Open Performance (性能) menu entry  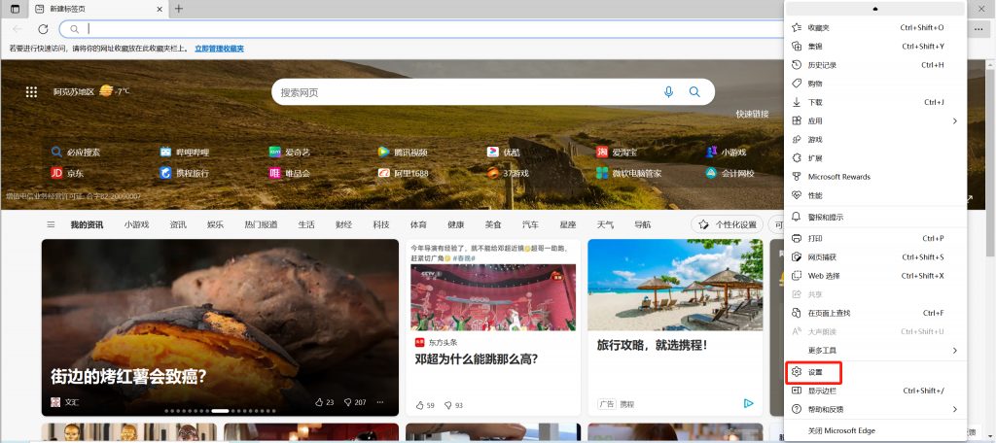pos(875,195)
